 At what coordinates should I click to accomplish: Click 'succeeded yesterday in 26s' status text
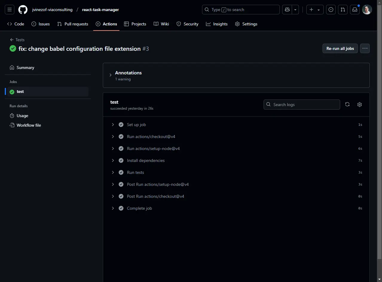pos(132,108)
